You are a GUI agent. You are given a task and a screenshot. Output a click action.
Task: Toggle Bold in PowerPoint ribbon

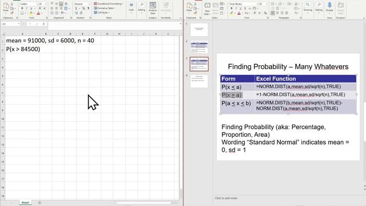click(231, 9)
